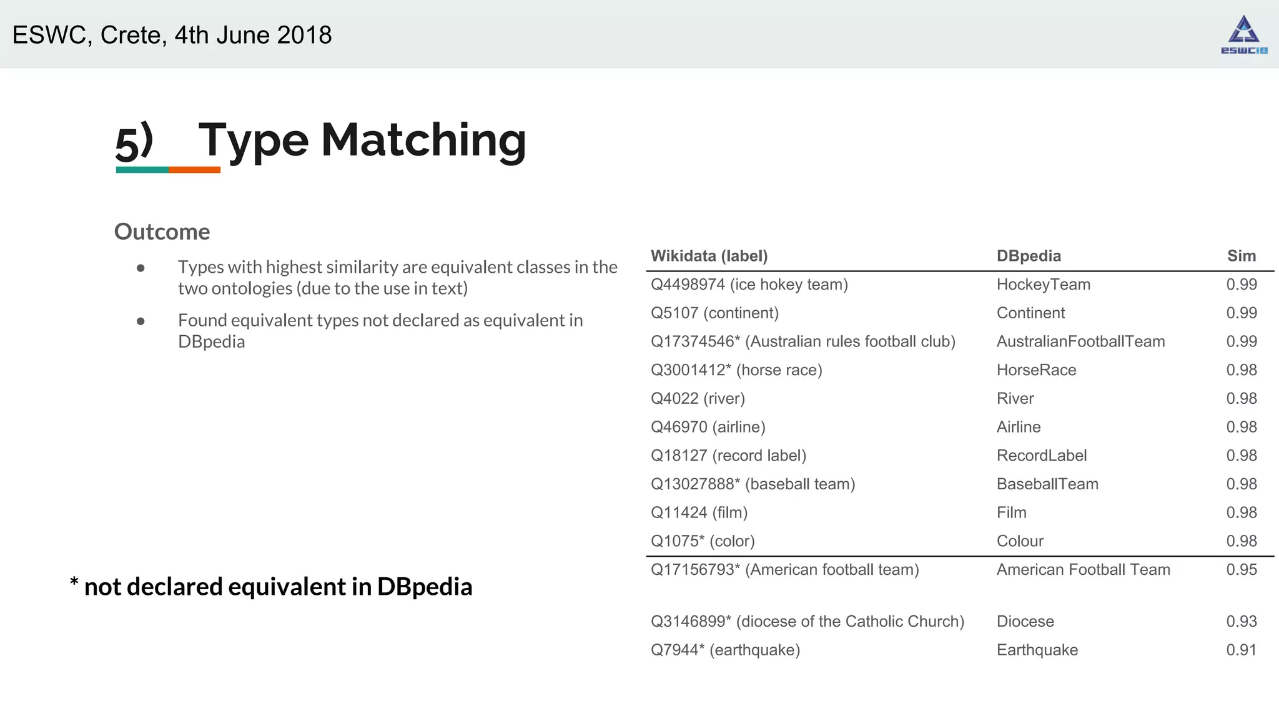Click the RecordLabel DBpedia cell
Viewport: 1279px width, 719px height.
pos(1041,456)
